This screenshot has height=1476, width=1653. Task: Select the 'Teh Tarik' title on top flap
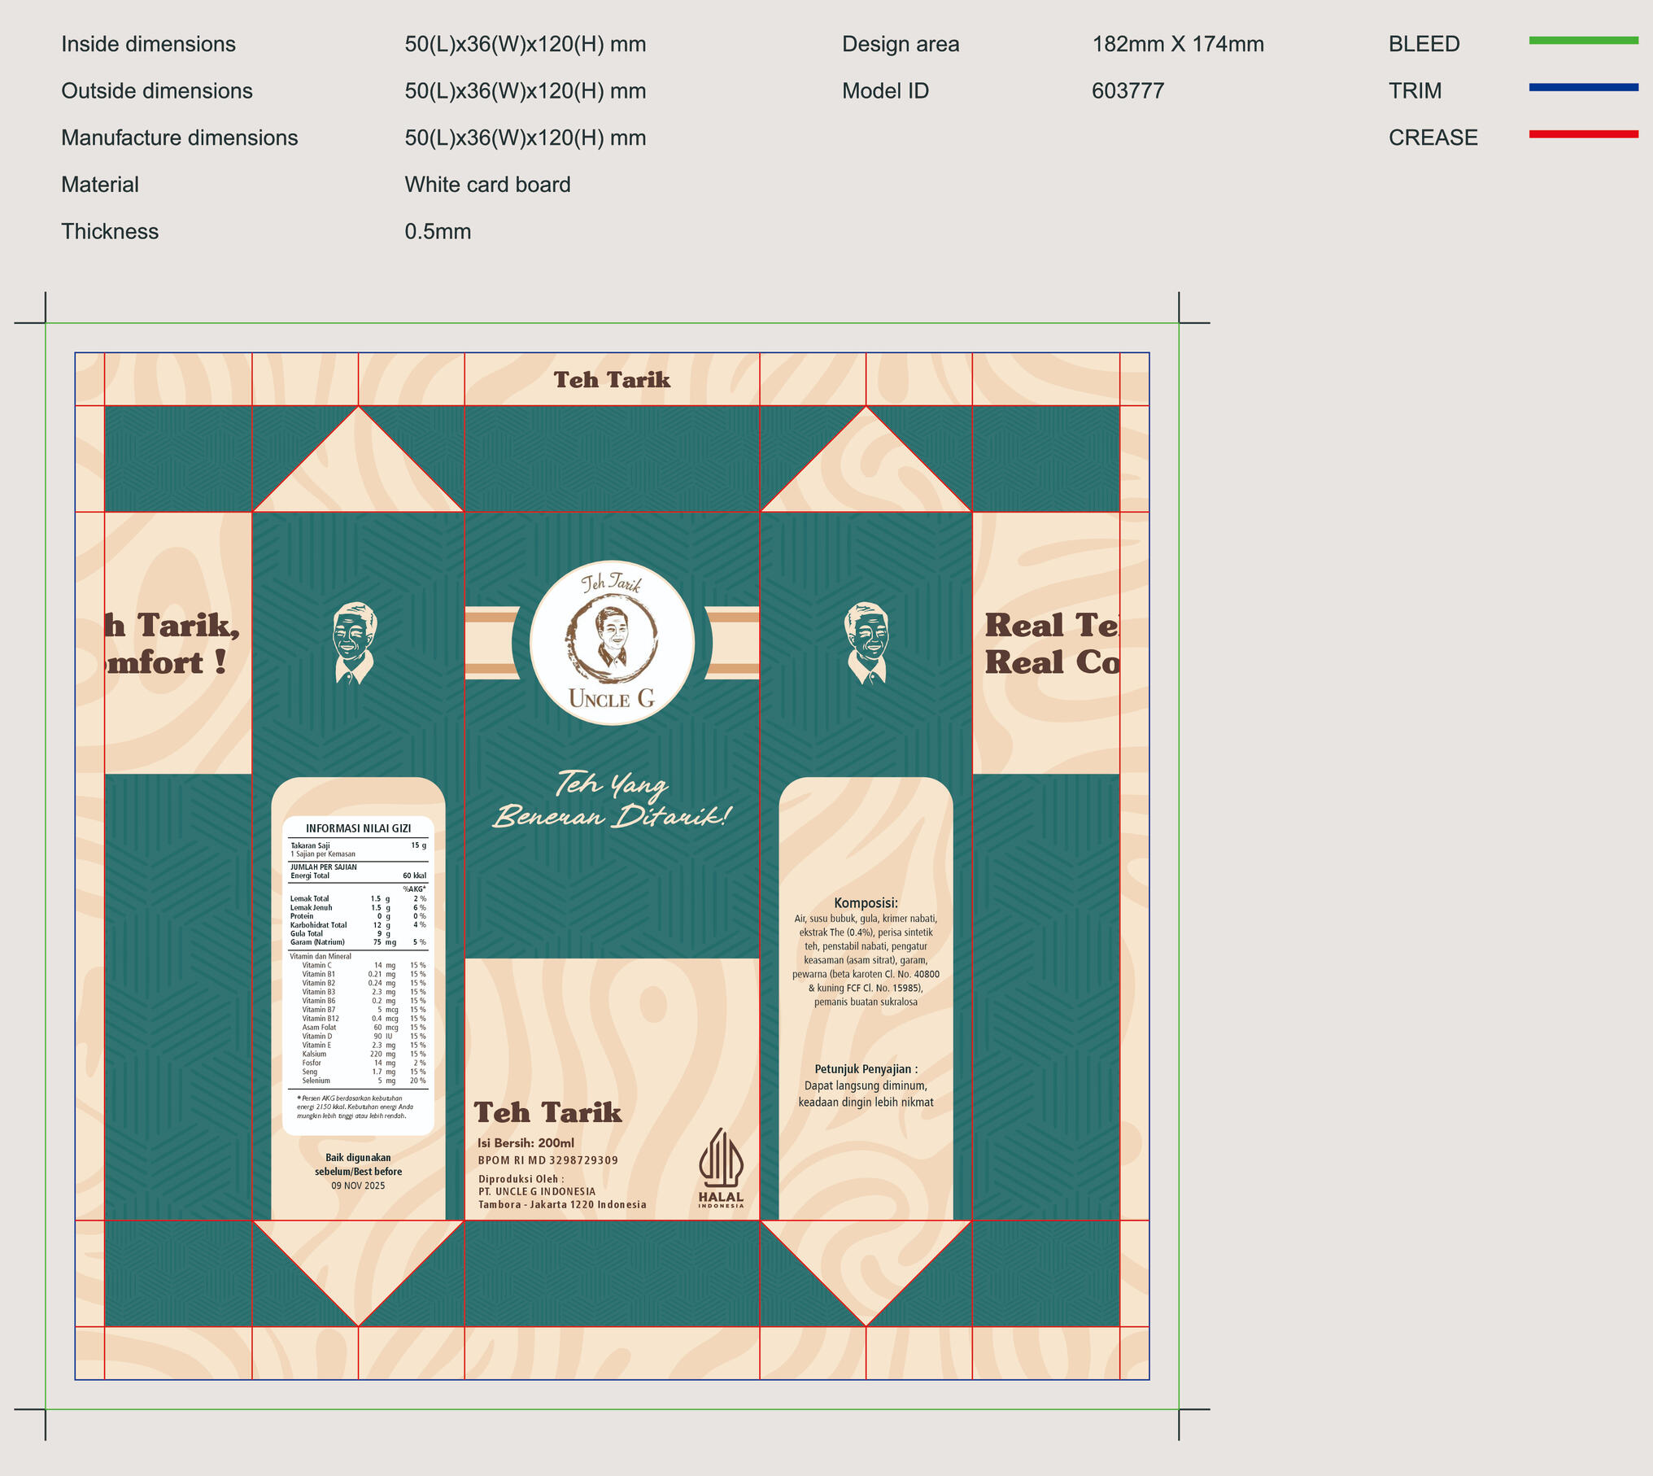(612, 380)
